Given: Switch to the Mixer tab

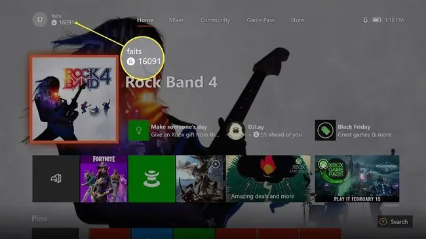Looking at the screenshot, I should coord(176,20).
